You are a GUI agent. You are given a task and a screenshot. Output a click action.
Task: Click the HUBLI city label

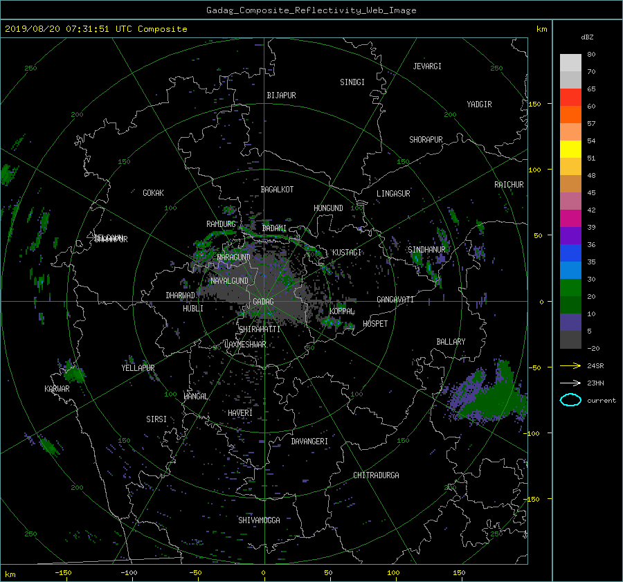[x=193, y=309]
